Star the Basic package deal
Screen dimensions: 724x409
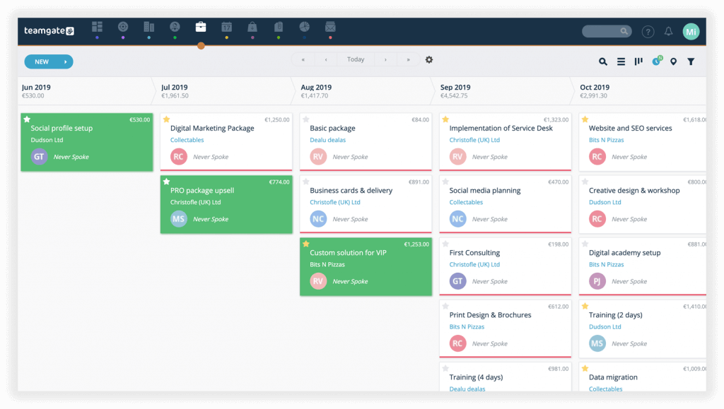pyautogui.click(x=305, y=119)
